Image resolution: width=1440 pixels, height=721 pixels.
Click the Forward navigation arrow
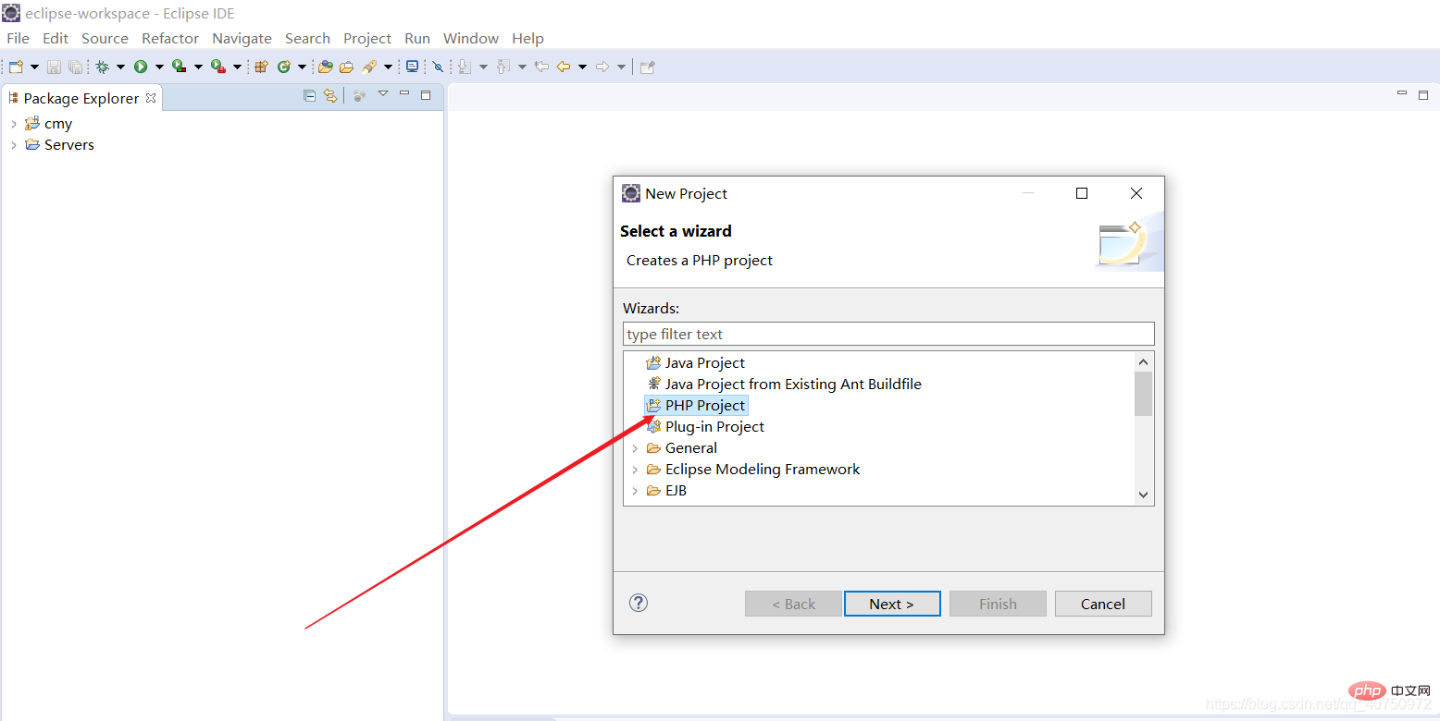click(602, 67)
